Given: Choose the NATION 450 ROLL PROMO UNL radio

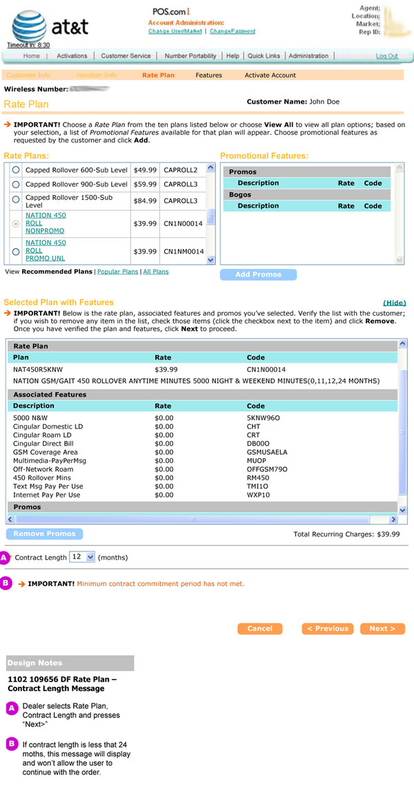Looking at the screenshot, I should 15,252.
